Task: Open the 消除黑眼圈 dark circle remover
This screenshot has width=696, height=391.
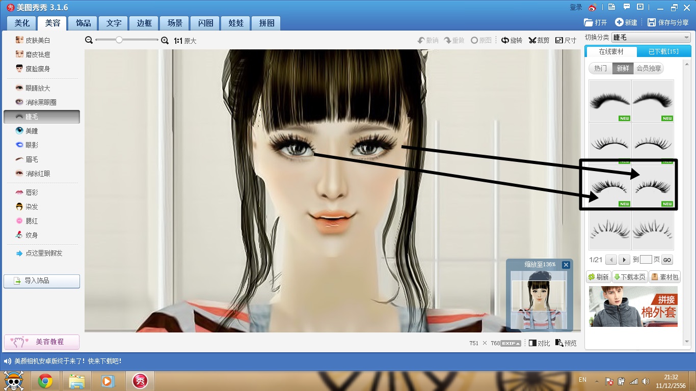Action: 36,102
